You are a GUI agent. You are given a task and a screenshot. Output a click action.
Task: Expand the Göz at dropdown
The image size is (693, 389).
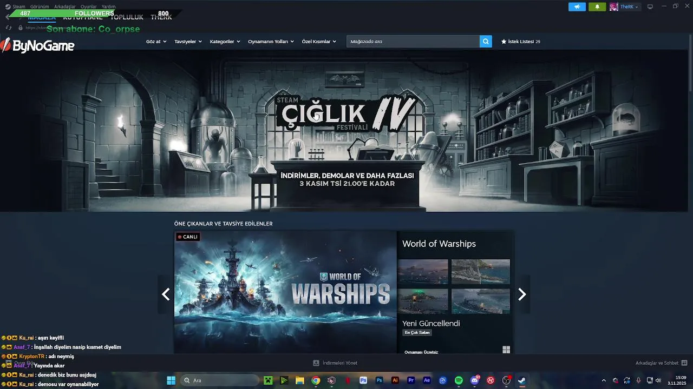[x=156, y=41]
